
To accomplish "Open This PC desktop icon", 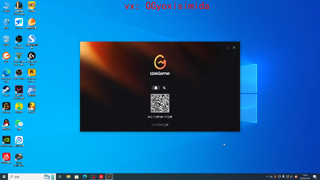I will click(x=6, y=7).
